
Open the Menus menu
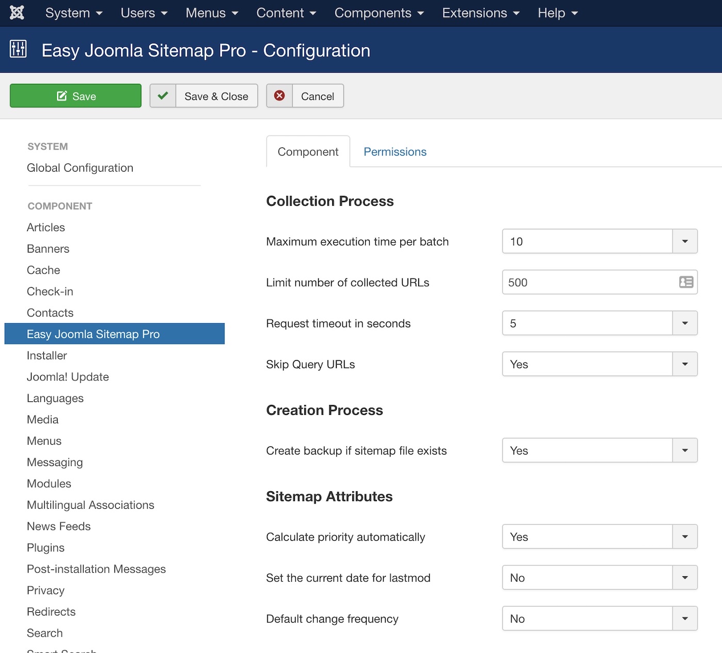click(x=212, y=13)
